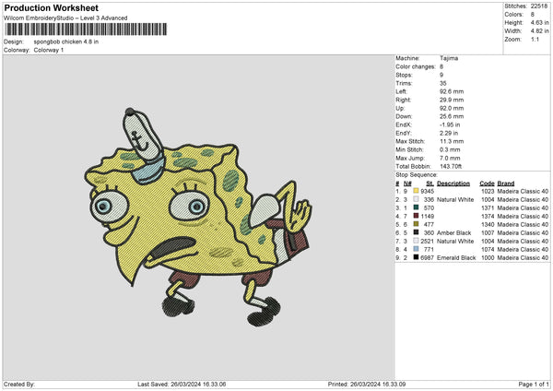Click the Right value '29.9 mm'
Image resolution: width=553 pixels, height=391 pixels.
pos(452,100)
